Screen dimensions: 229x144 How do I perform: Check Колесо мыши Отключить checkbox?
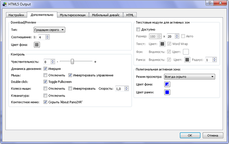[45, 89]
